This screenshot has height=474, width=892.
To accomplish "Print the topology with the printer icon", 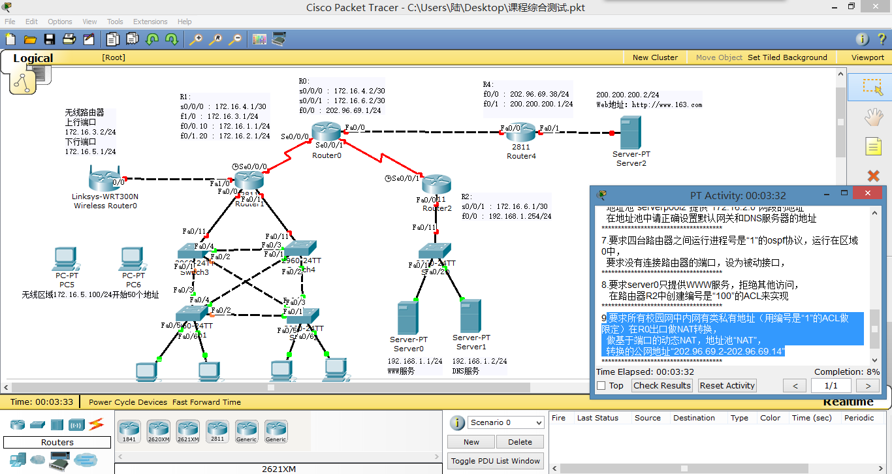I will [69, 39].
